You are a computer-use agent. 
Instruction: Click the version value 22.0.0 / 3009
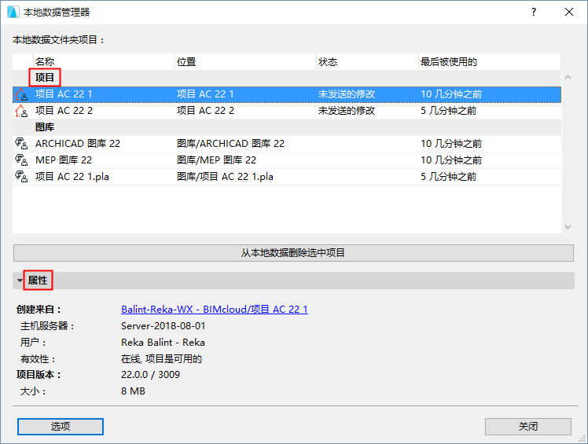click(x=150, y=375)
